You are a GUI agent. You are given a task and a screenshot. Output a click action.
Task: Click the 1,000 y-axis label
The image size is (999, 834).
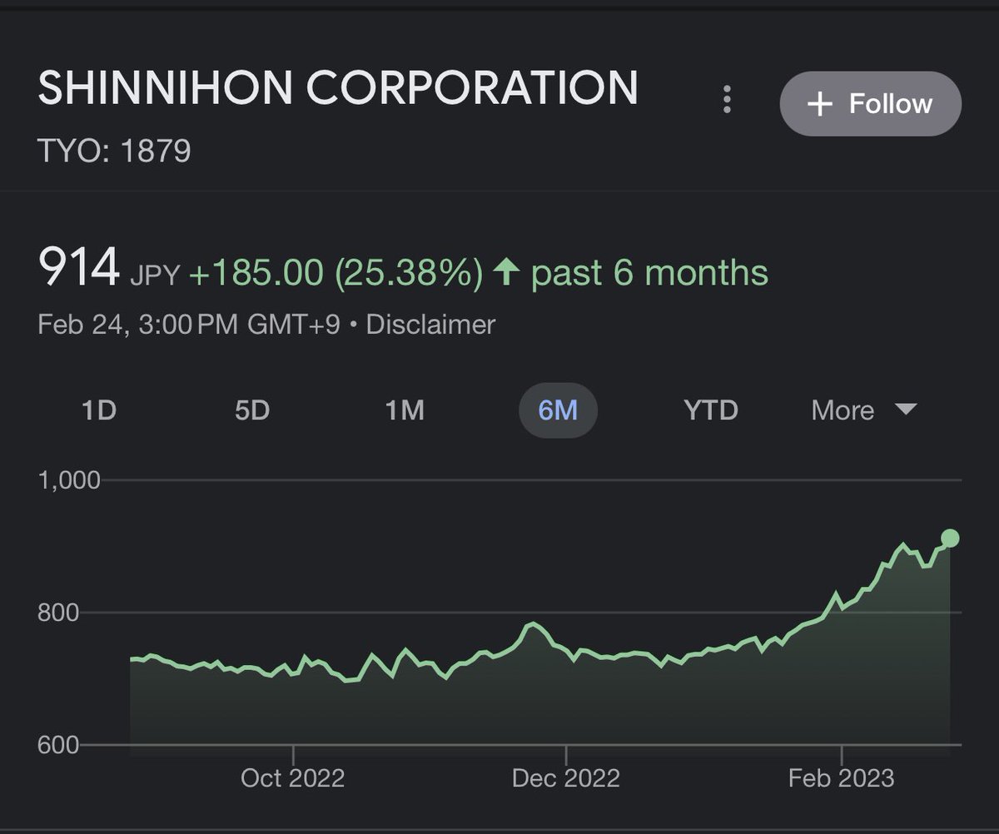pos(69,480)
